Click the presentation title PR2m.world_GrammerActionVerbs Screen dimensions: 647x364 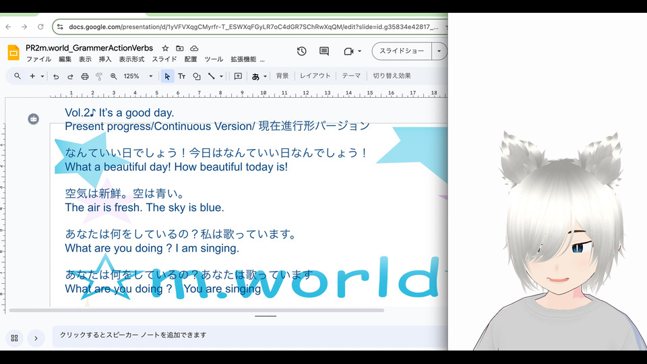point(89,48)
